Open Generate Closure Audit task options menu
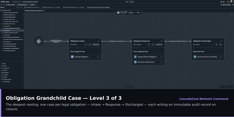 221,57
